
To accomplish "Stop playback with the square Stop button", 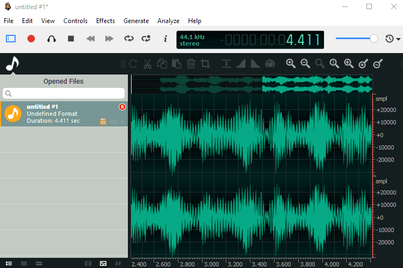I will point(71,39).
